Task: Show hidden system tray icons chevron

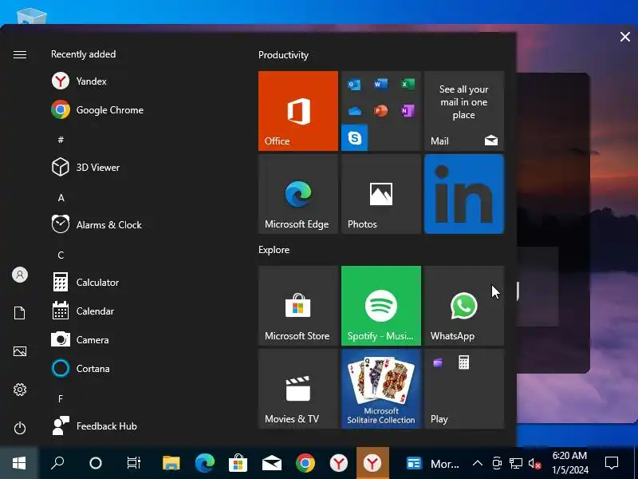Action: (478, 463)
